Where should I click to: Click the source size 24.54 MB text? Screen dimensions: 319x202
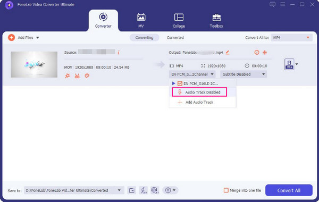[x=122, y=68]
